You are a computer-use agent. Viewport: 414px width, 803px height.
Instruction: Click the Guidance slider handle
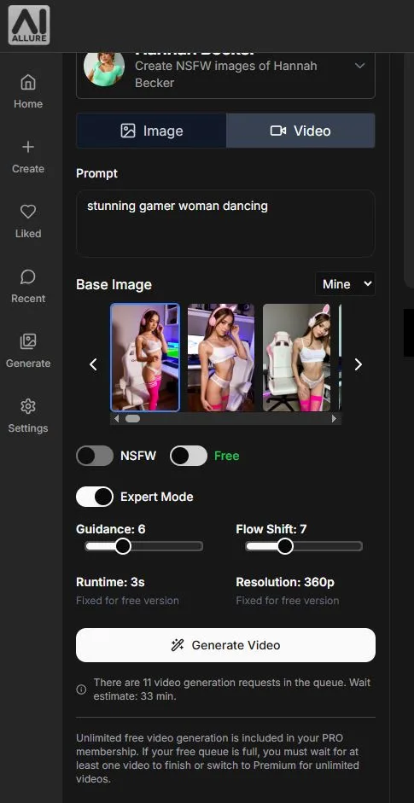pos(123,546)
